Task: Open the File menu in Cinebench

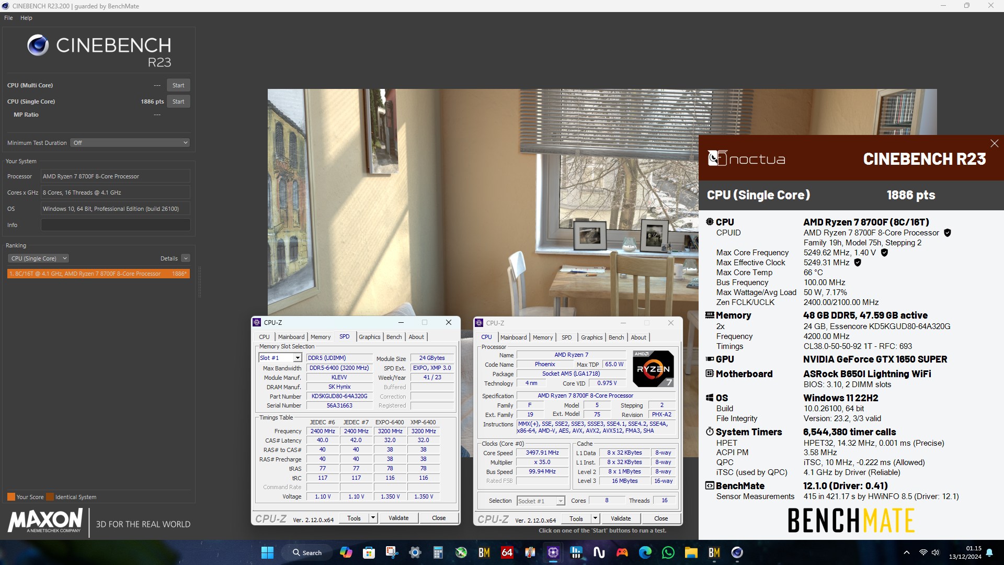Action: (x=8, y=18)
